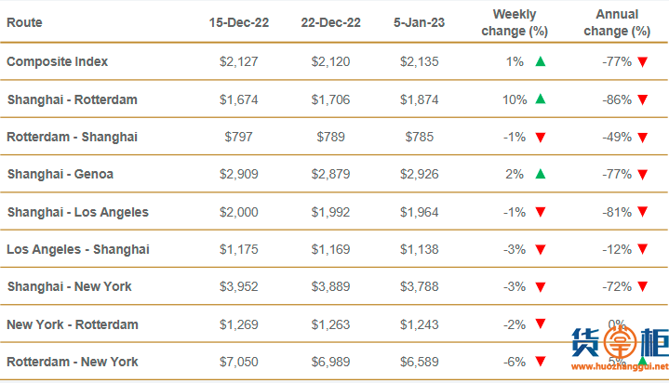Image resolution: width=669 pixels, height=383 pixels.
Task: Select the 15-Dec-22 column header
Action: tap(239, 22)
